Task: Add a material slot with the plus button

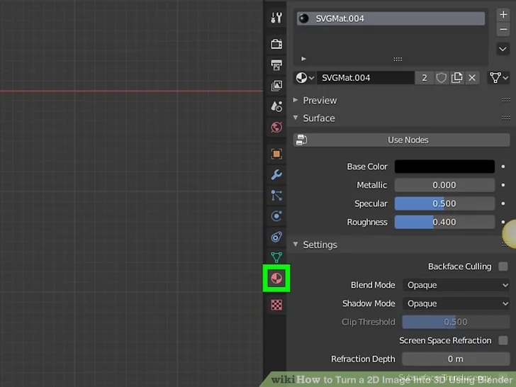Action: coord(503,15)
